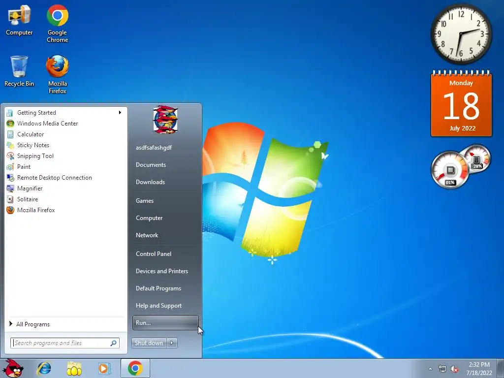Click the Mozilla Firefox icon in Start menu
The image size is (504, 378).
(10, 210)
